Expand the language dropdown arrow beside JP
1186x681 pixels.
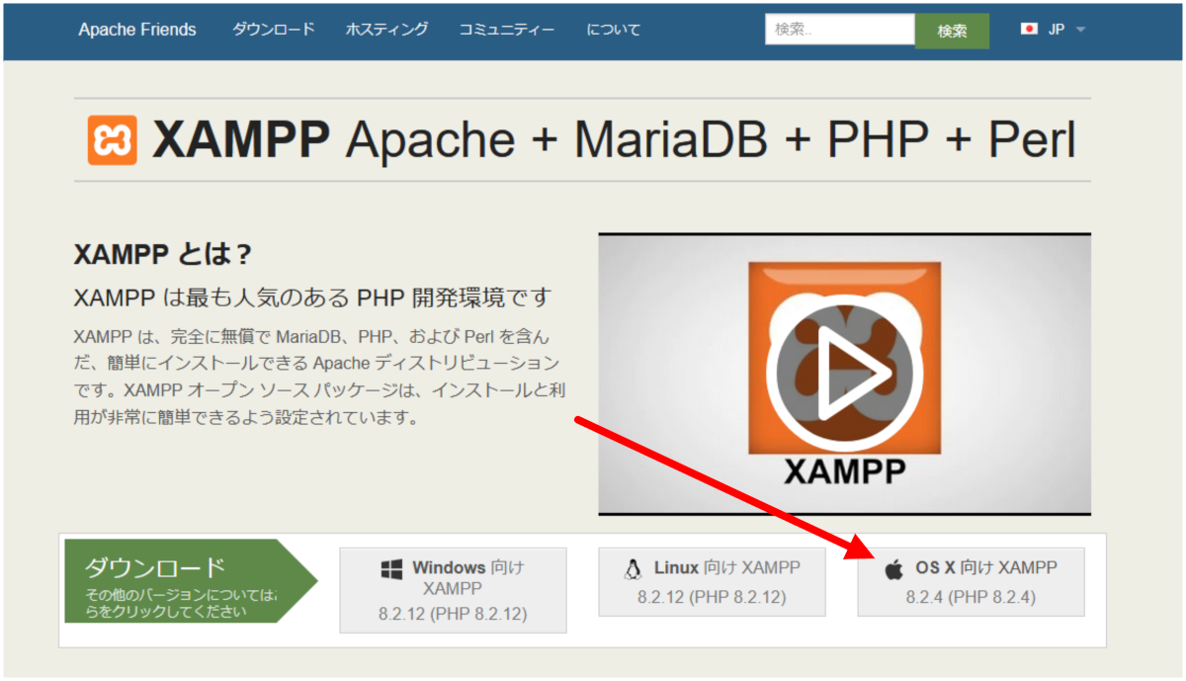click(x=1080, y=30)
